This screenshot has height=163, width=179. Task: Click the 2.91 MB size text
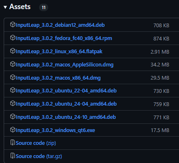tap(160, 52)
